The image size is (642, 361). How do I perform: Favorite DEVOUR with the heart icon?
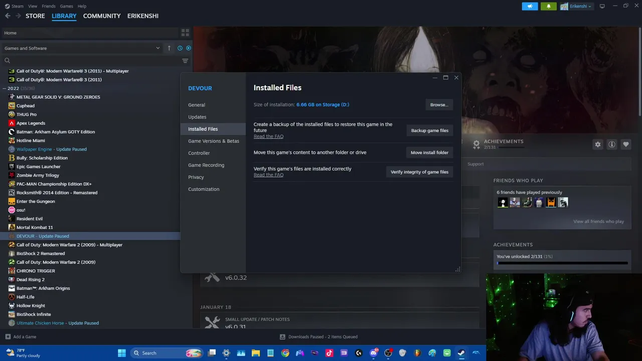point(626,144)
